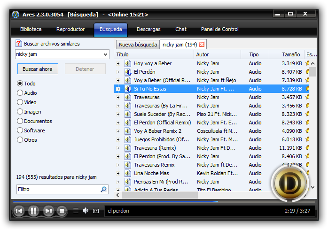Click audio icon for Piensas En Mi row
This screenshot has height=230, width=328.
tap(128, 182)
